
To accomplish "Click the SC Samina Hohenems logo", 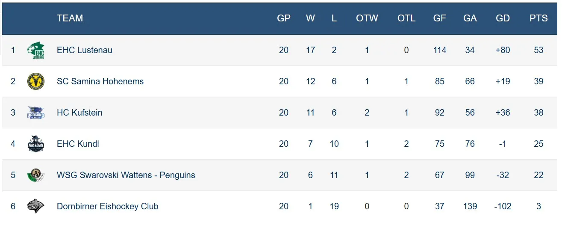I will [36, 81].
